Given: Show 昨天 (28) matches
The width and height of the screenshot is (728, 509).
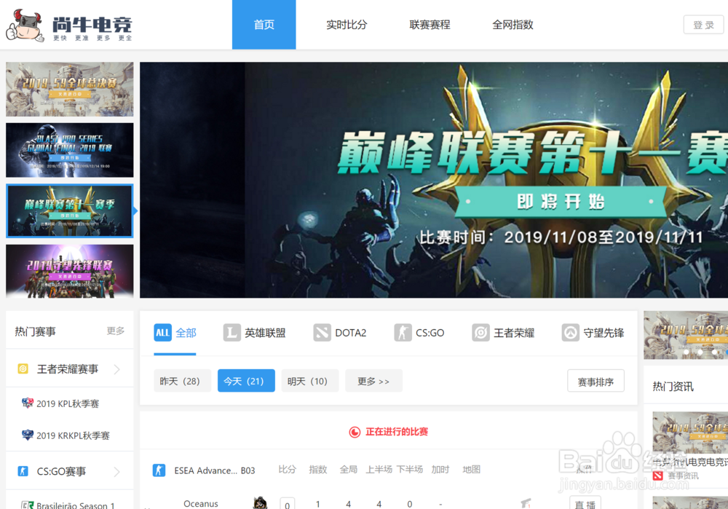Looking at the screenshot, I should point(182,381).
